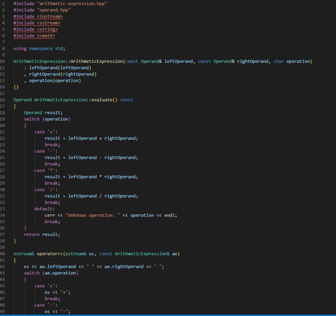This screenshot has width=336, height=316.
Task: Click the operator<< declaration on line 40
Action: [x=51, y=254]
